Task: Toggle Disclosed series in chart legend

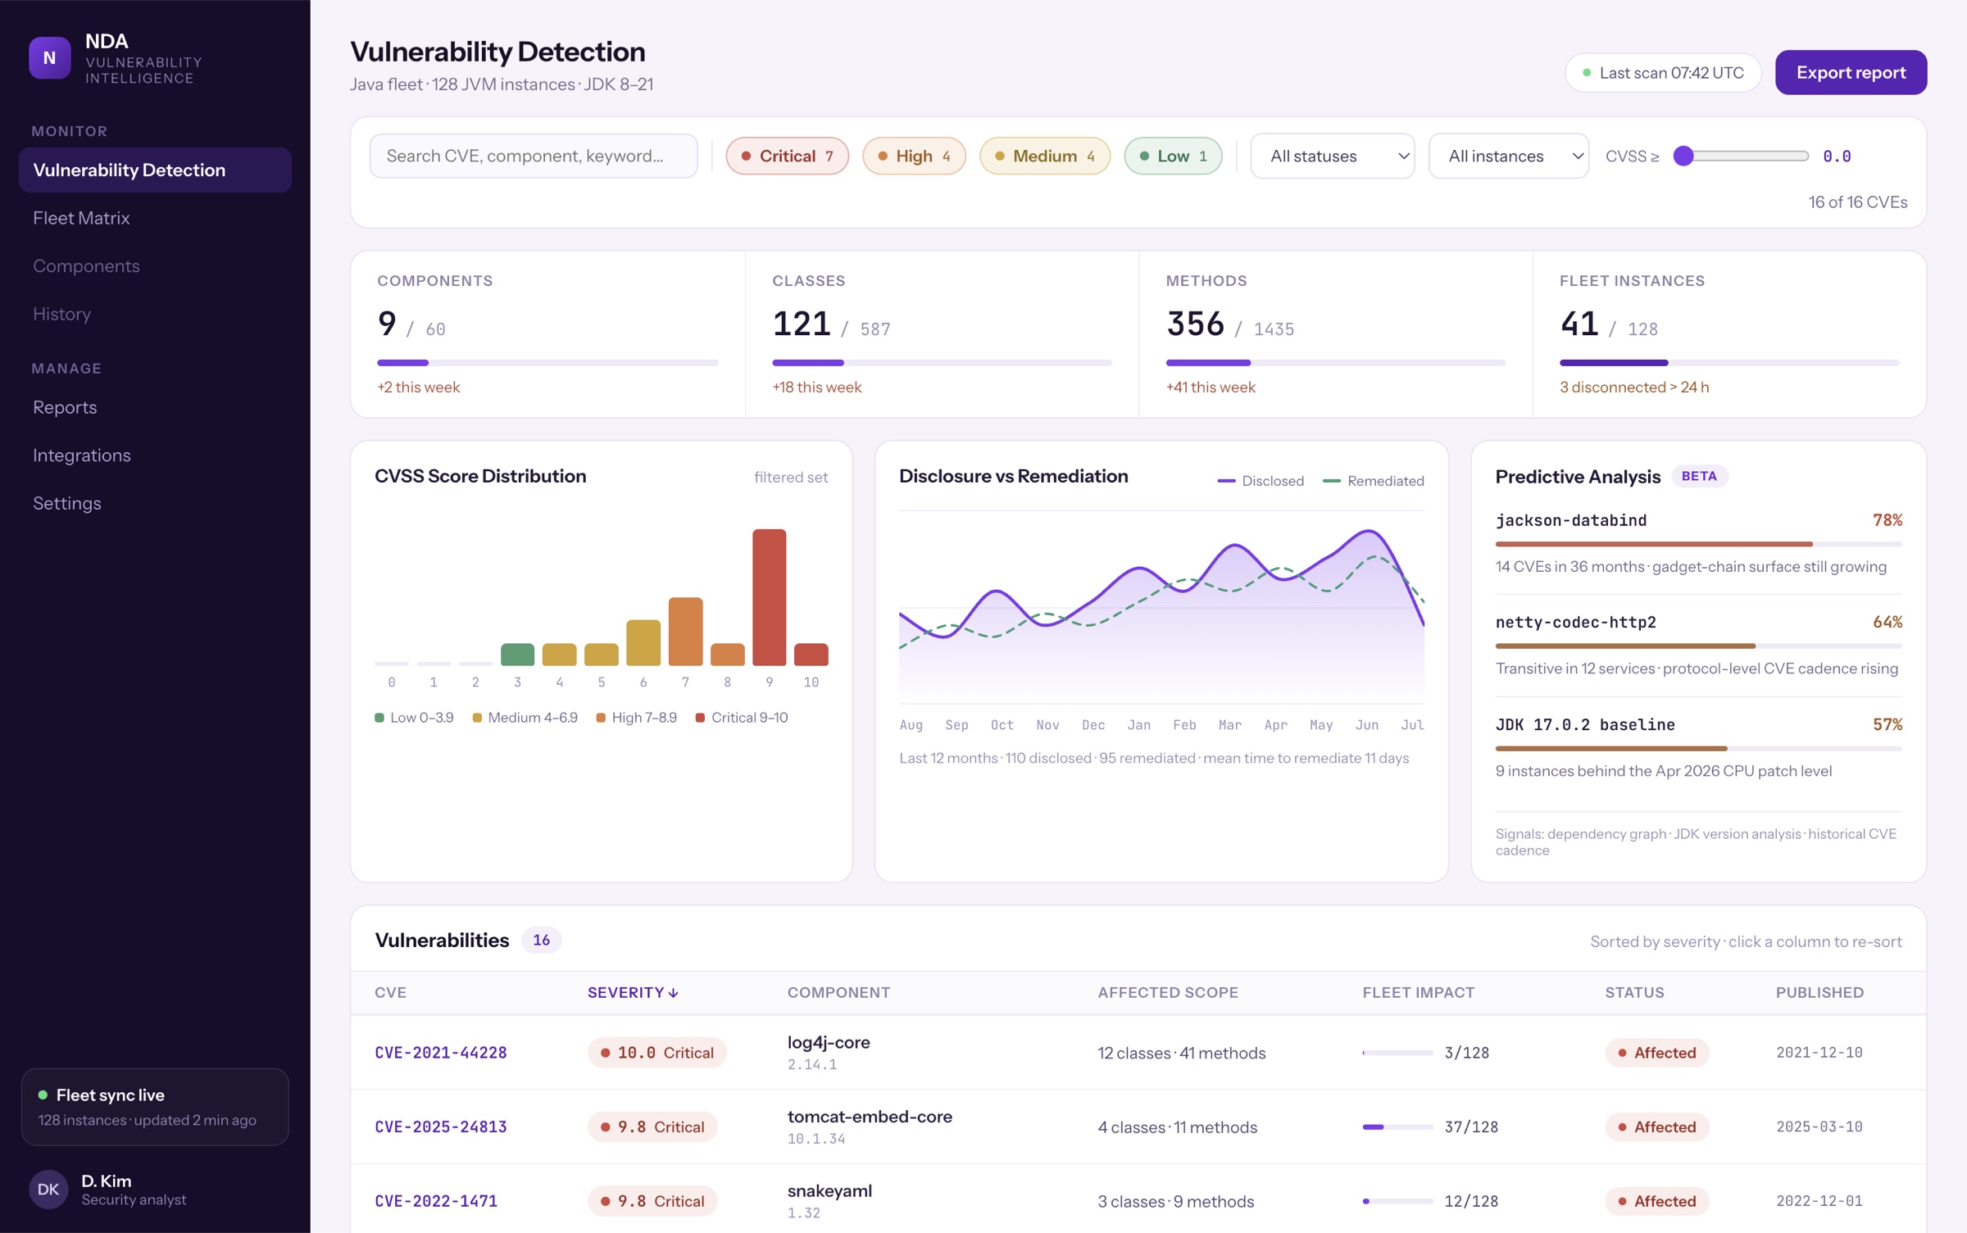Action: 1261,481
